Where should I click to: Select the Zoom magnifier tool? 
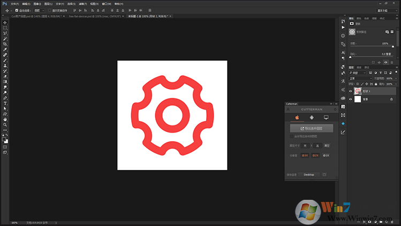pyautogui.click(x=5, y=124)
